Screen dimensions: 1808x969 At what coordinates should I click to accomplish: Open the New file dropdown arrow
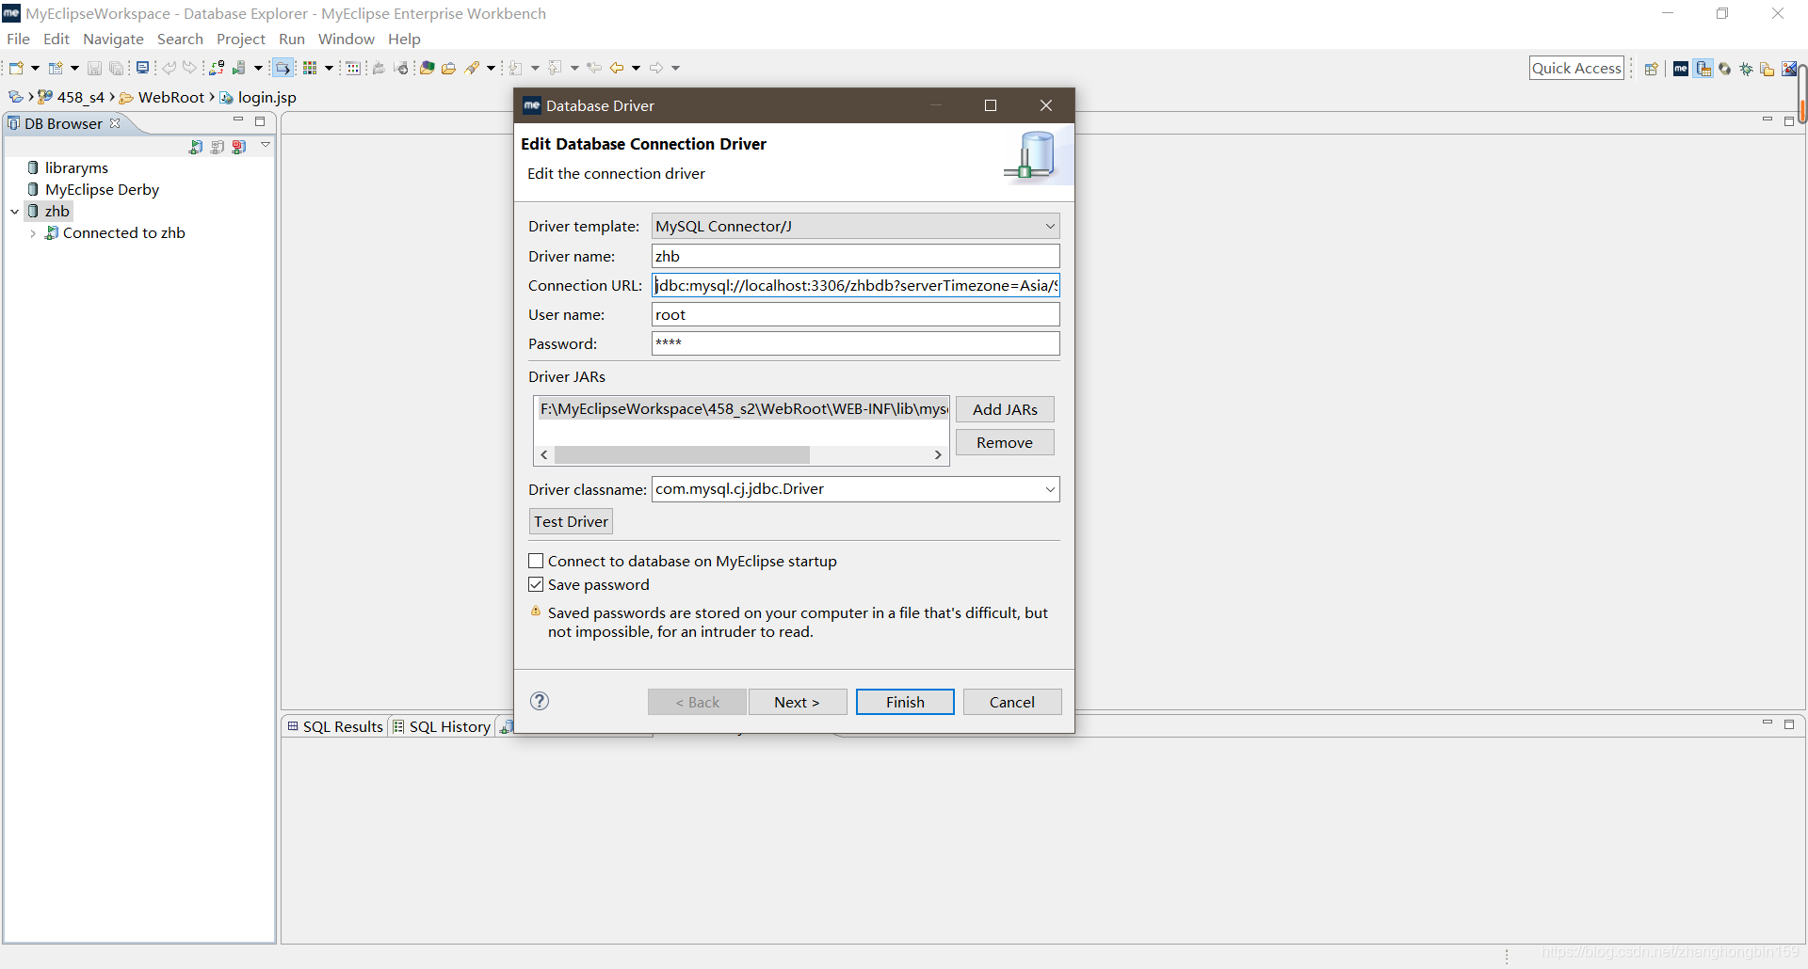coord(35,68)
